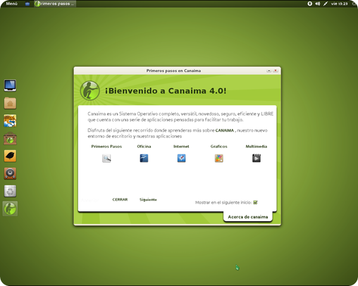Open the Oficina section icon
Viewport: 358px width, 286px height.
click(x=144, y=158)
